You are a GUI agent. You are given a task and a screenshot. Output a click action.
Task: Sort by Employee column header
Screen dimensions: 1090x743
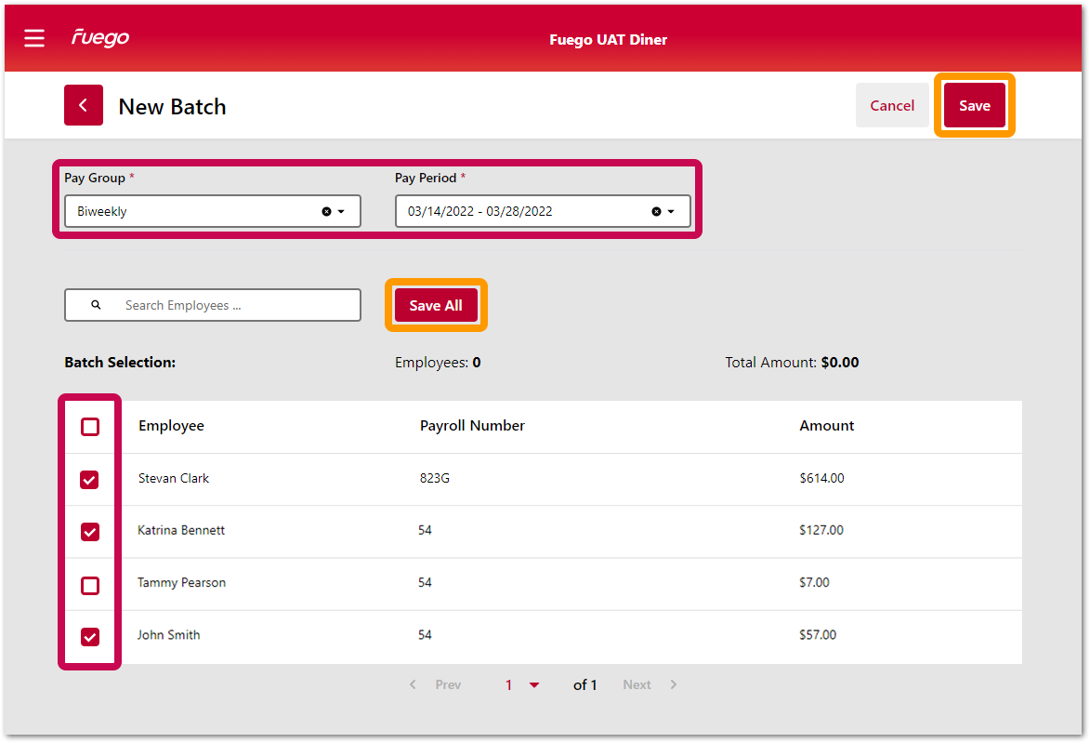pos(171,426)
